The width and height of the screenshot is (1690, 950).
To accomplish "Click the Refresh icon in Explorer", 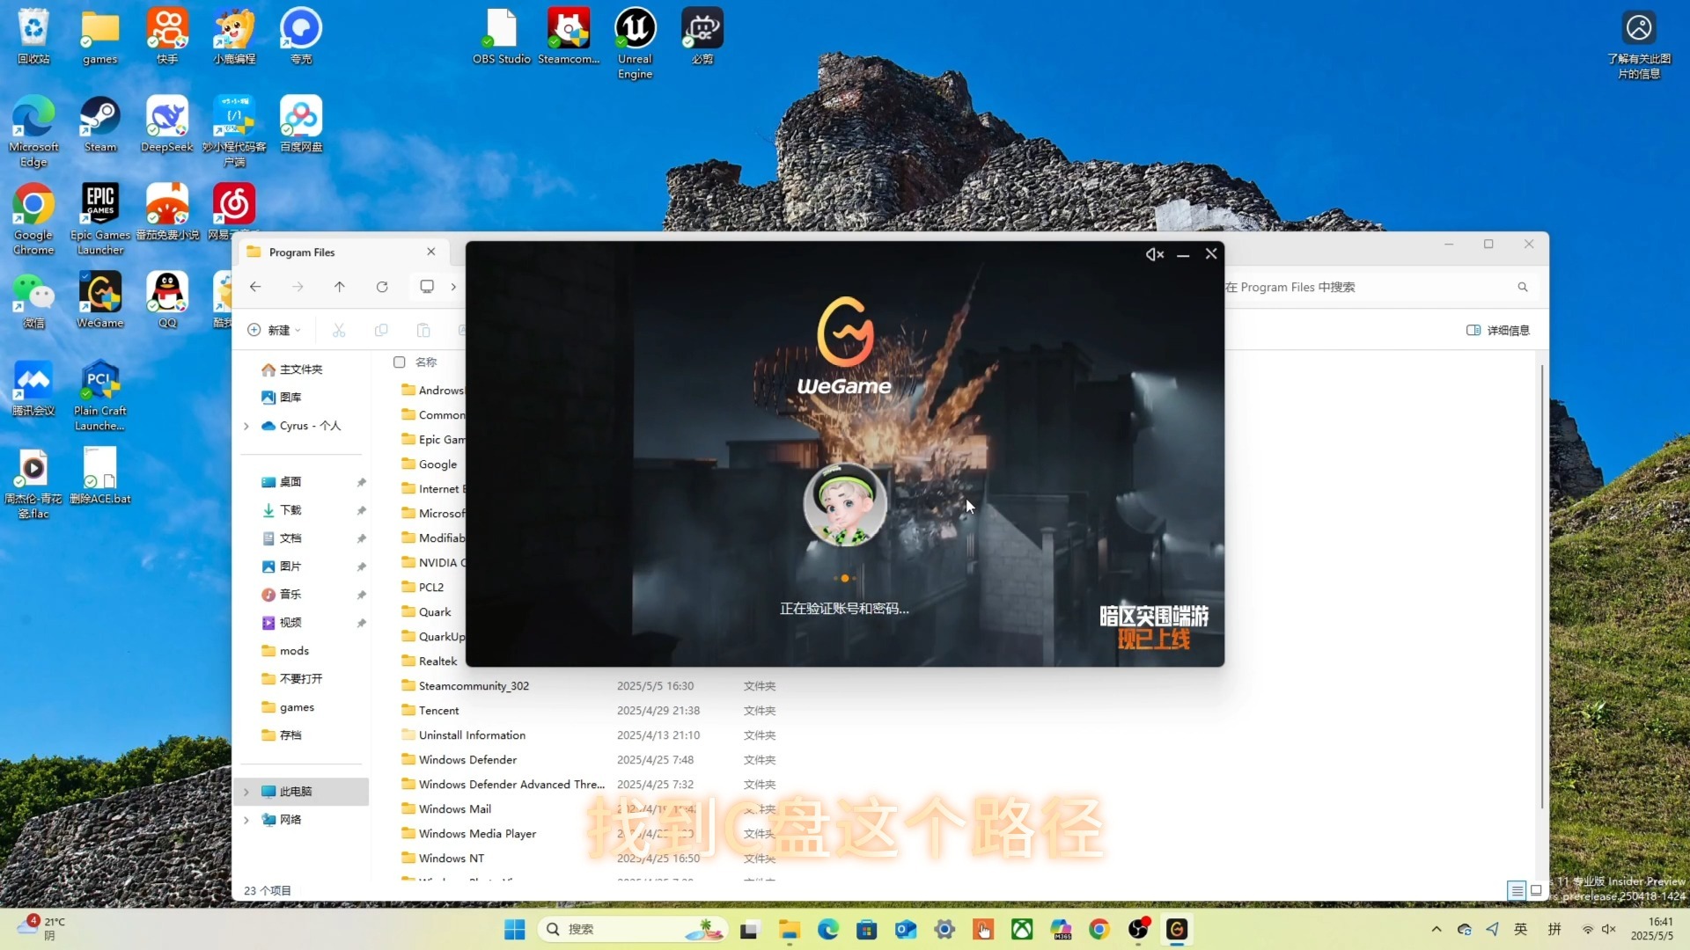I will tap(382, 287).
